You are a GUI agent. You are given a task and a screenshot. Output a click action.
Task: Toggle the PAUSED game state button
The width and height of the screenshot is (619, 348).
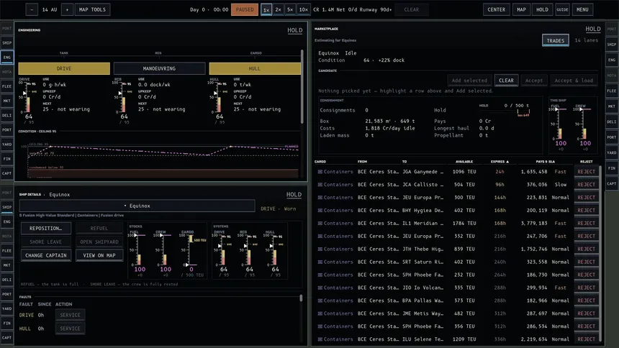tap(245, 9)
